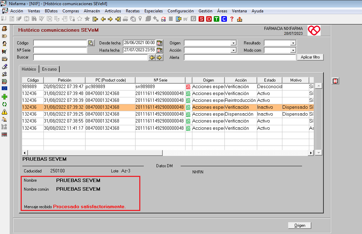This screenshot has width=362, height=234.
Task: Sort by the Estado column header
Action: 270,80
